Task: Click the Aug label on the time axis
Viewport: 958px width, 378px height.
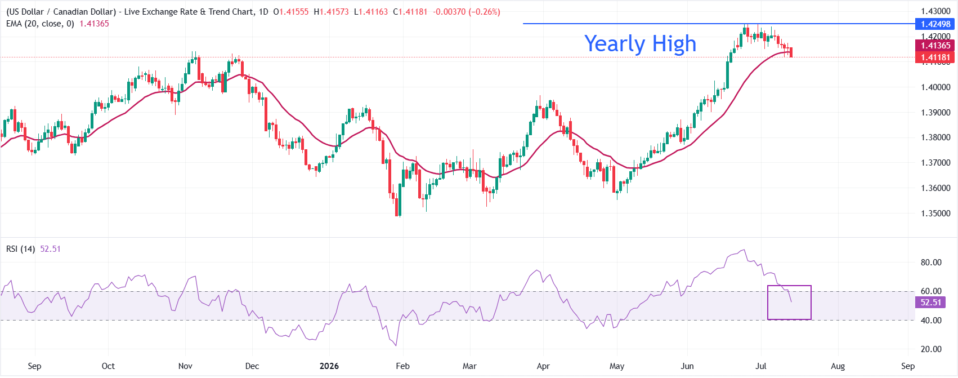Action: [x=838, y=366]
